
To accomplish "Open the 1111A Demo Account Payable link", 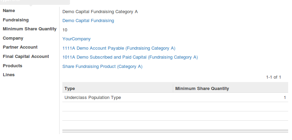I will [x=119, y=48].
